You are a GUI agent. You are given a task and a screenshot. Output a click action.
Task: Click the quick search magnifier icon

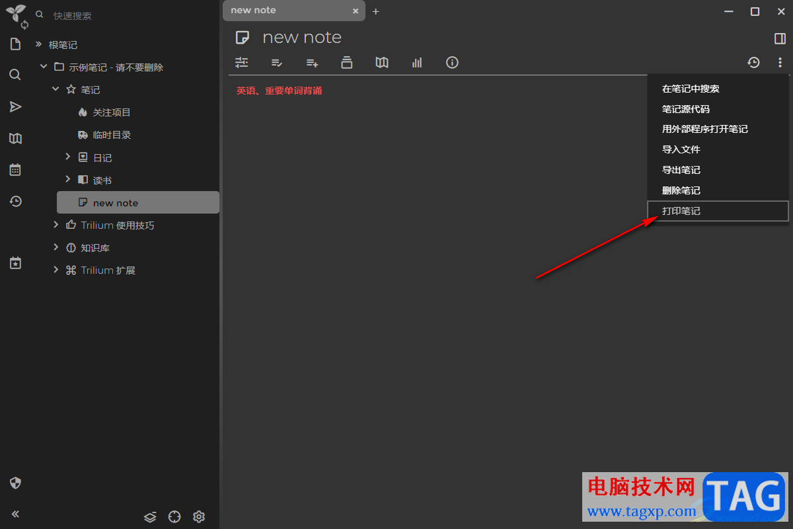click(x=40, y=15)
